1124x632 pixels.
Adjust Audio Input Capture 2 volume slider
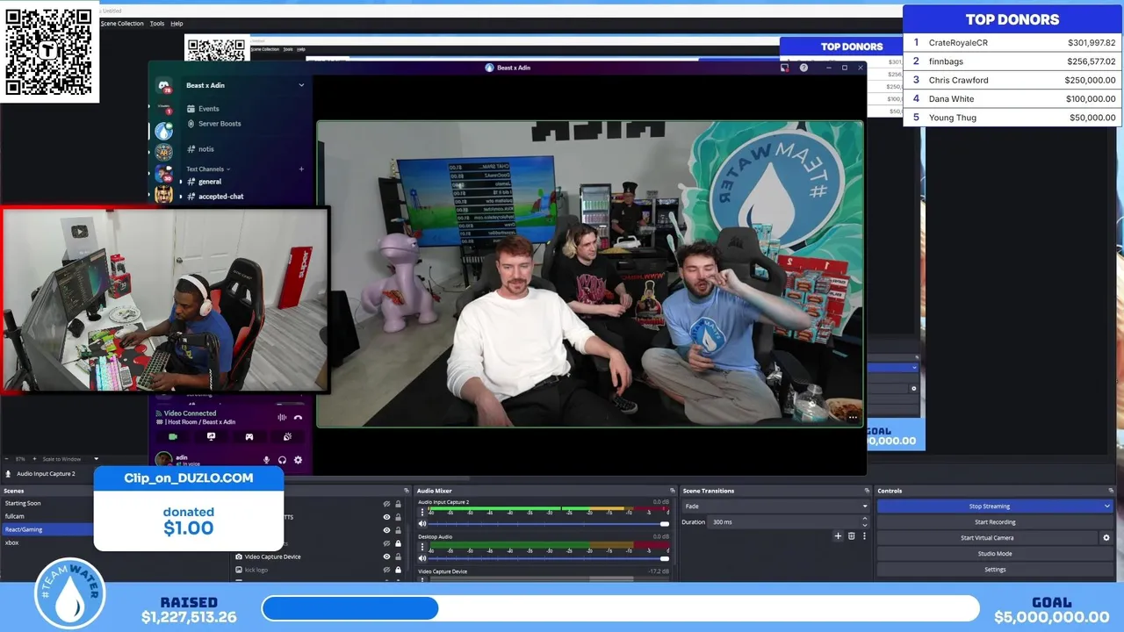pyautogui.click(x=548, y=524)
